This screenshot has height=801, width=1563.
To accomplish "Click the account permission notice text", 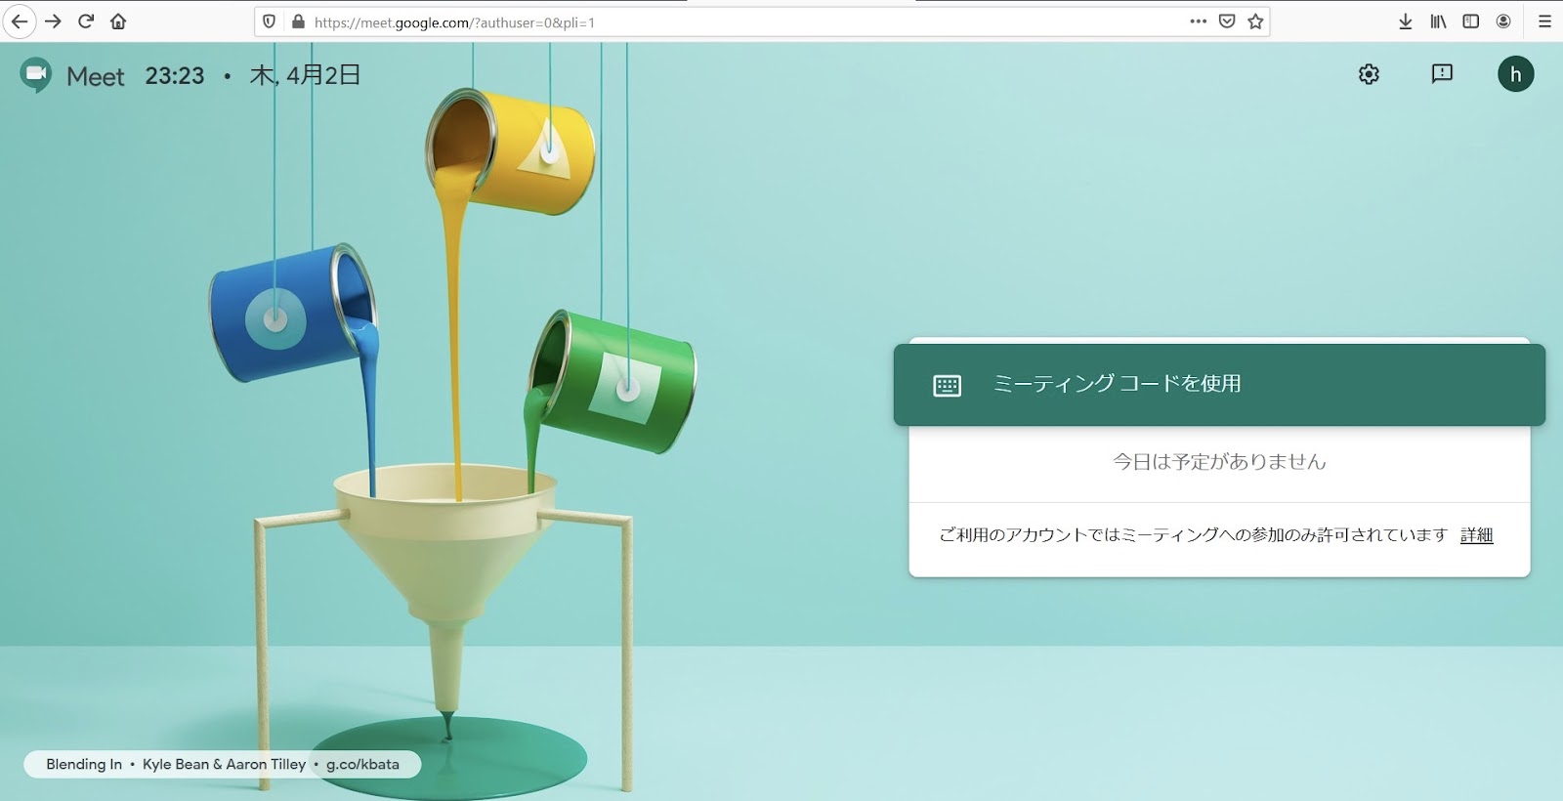I will click(x=1192, y=535).
